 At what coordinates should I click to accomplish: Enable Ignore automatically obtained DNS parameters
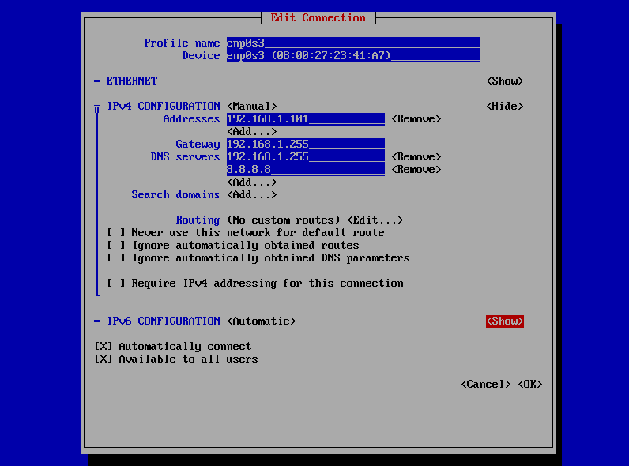tap(116, 257)
